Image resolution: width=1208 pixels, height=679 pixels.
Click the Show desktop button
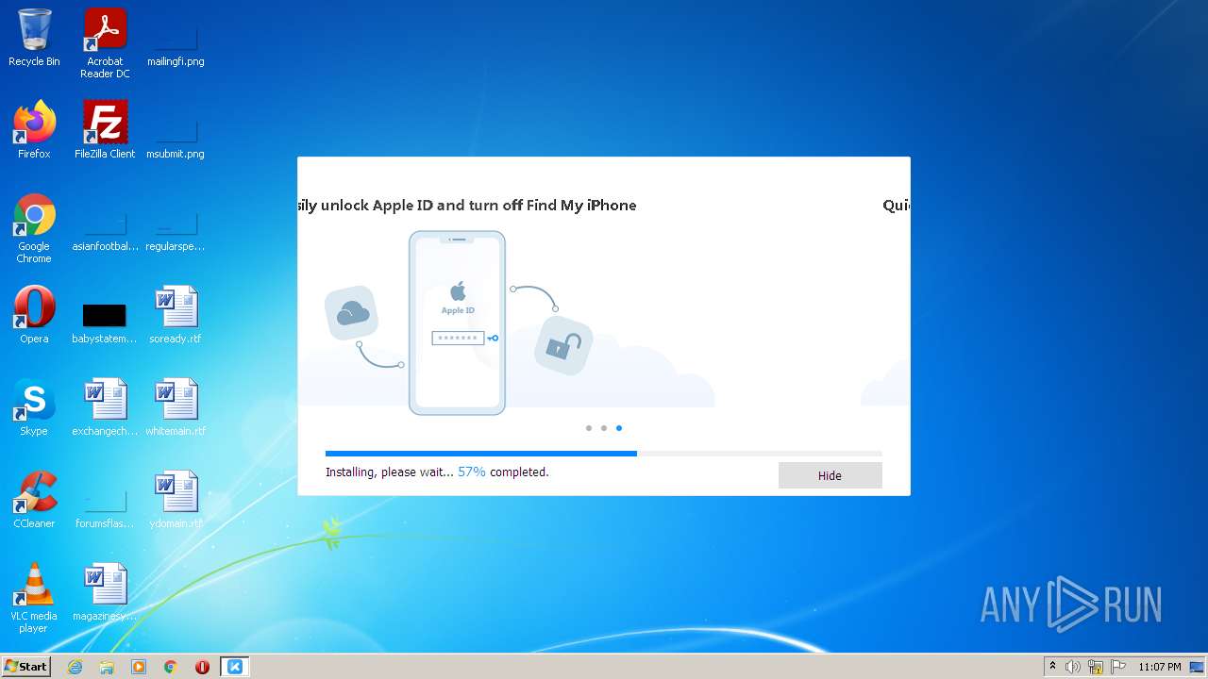click(x=1198, y=667)
